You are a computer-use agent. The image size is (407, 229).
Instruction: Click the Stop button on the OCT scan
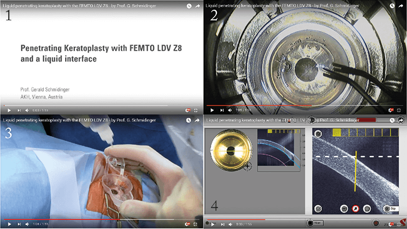click(390, 209)
